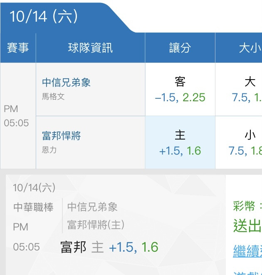262x275 pixels.
Task: Select the 大 7.5 over bet
Action: coord(239,89)
